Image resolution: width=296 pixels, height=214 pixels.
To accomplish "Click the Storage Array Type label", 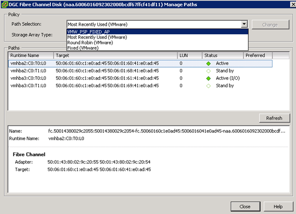I will tap(32, 35).
